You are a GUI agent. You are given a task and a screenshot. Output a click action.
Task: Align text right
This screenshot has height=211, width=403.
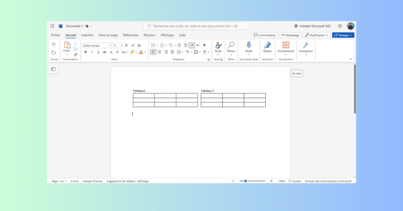(x=166, y=52)
